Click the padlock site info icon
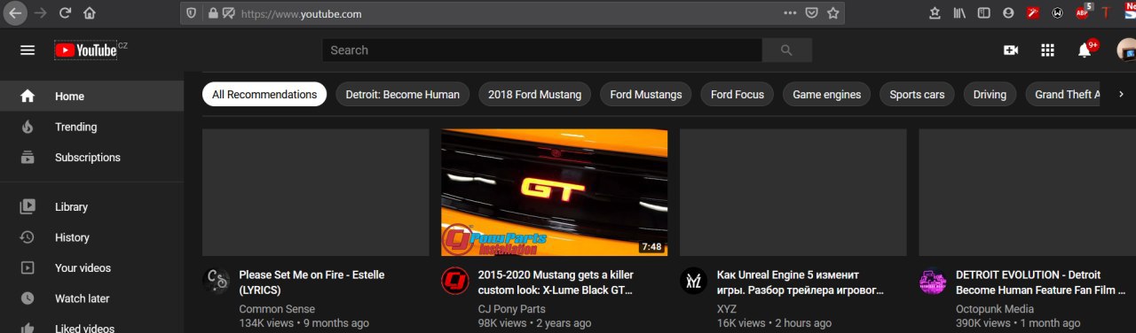 point(212,13)
